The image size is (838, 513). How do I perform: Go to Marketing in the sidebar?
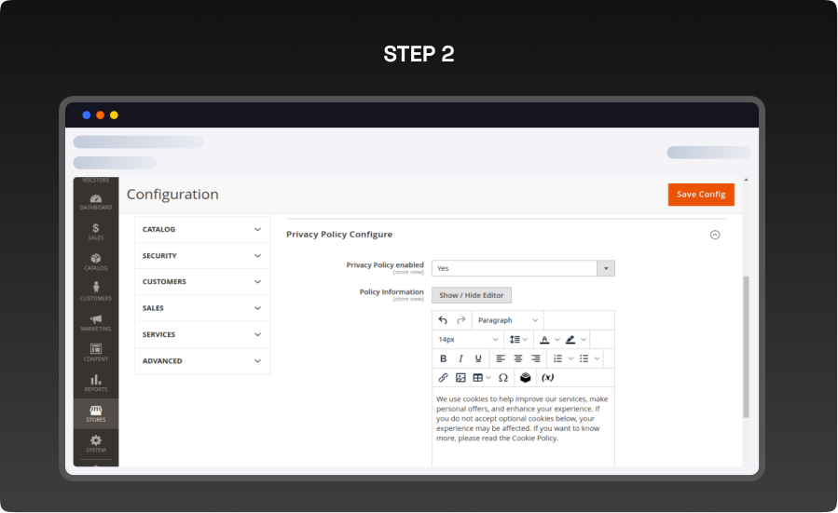pyautogui.click(x=96, y=322)
